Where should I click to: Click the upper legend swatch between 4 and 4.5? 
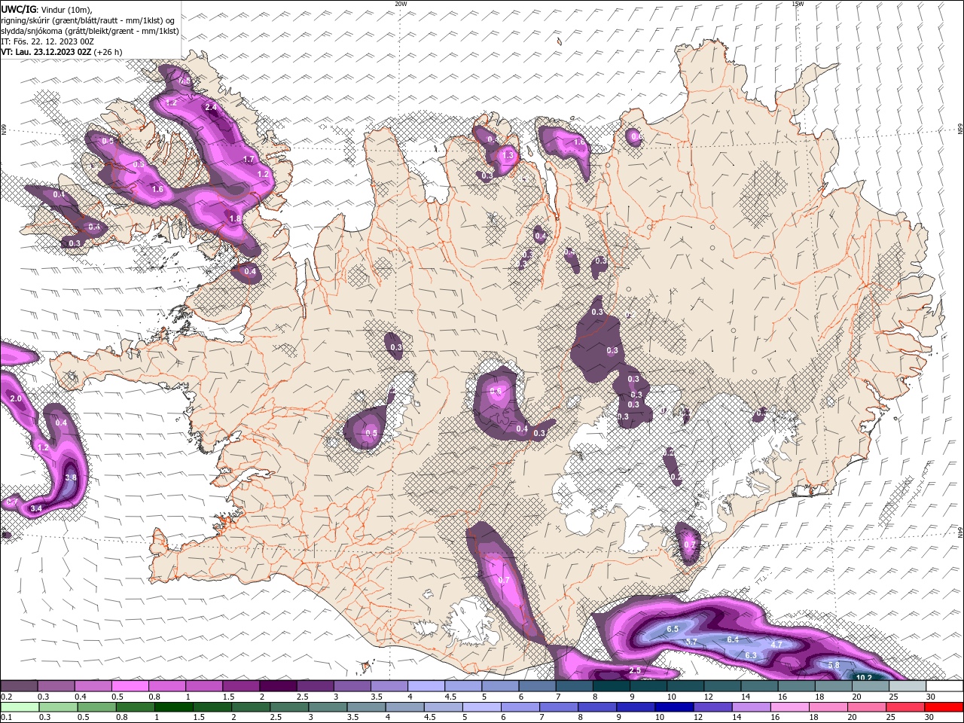tap(426, 686)
